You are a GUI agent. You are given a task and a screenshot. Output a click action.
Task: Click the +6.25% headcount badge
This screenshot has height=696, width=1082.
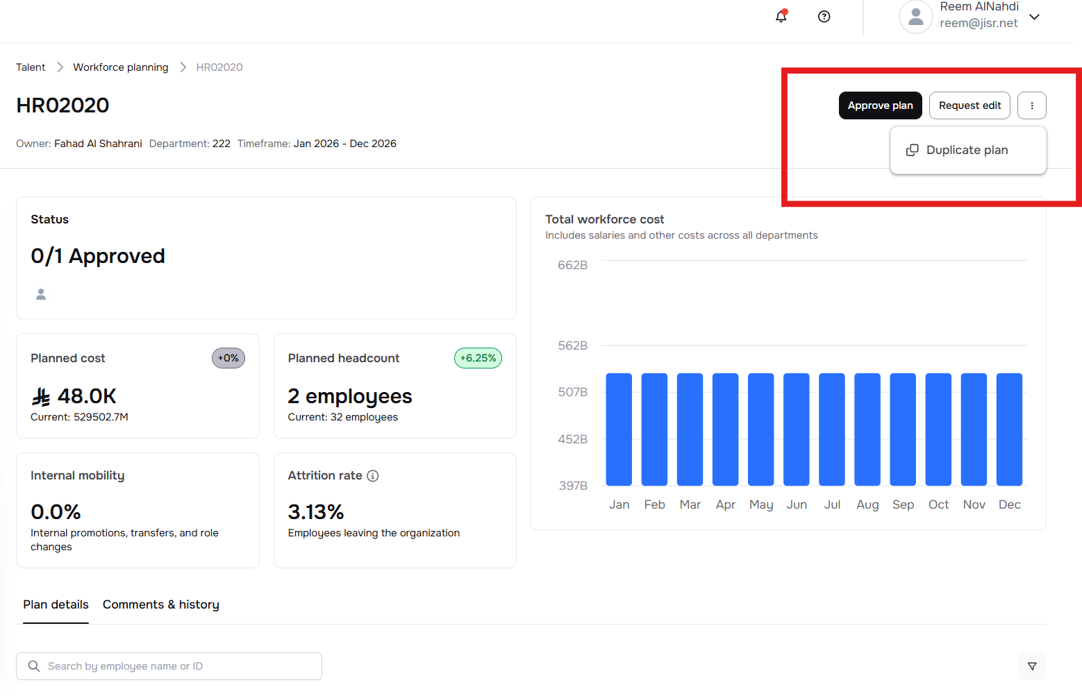(478, 358)
